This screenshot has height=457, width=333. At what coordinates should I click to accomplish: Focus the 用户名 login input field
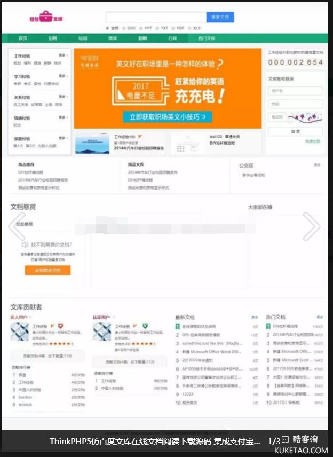pyautogui.click(x=295, y=91)
